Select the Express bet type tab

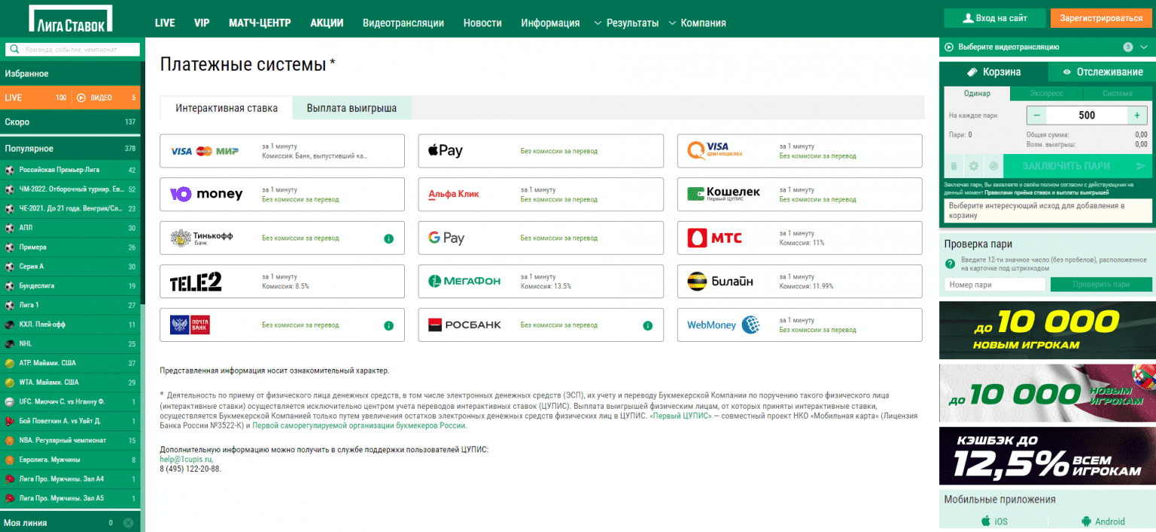(1046, 94)
